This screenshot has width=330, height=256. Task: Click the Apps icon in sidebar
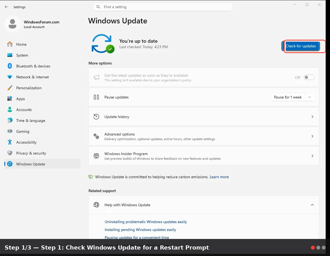(10, 99)
